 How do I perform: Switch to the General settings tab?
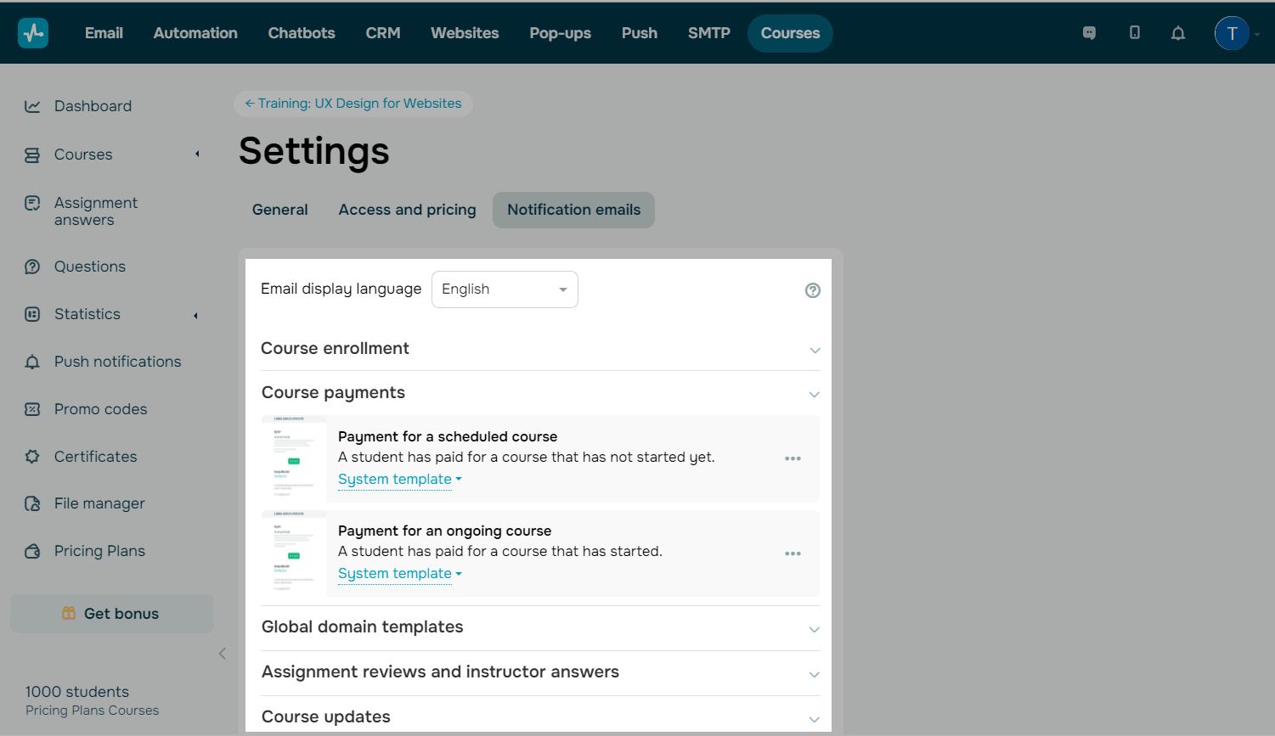pyautogui.click(x=279, y=210)
